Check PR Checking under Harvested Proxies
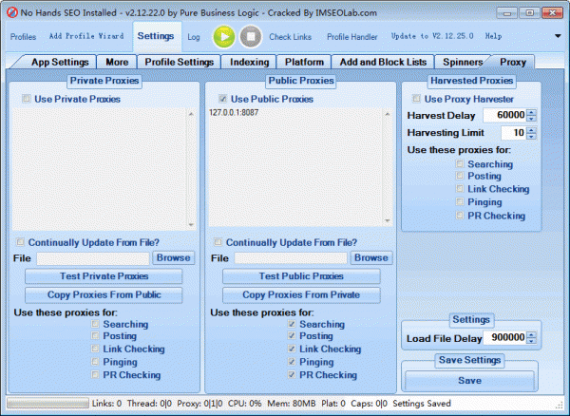 (460, 216)
